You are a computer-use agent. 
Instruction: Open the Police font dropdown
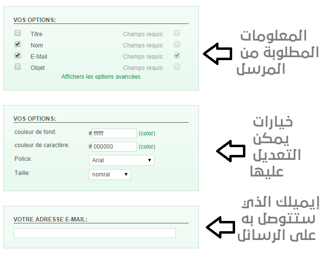tap(122, 160)
